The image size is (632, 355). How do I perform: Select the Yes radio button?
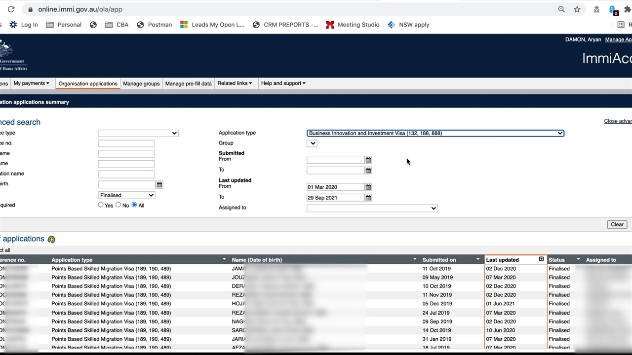coord(101,205)
